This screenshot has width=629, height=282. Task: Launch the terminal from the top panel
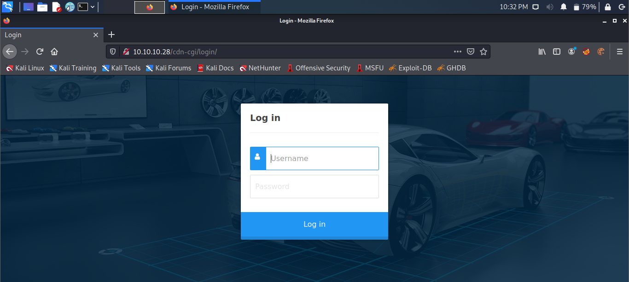point(83,7)
